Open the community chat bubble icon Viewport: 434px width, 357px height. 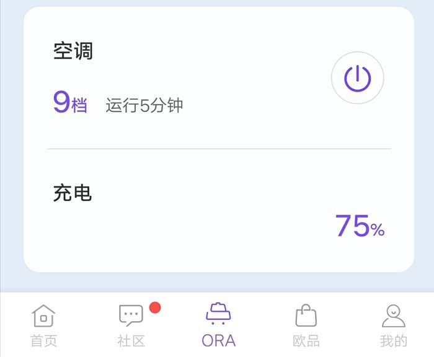(131, 316)
